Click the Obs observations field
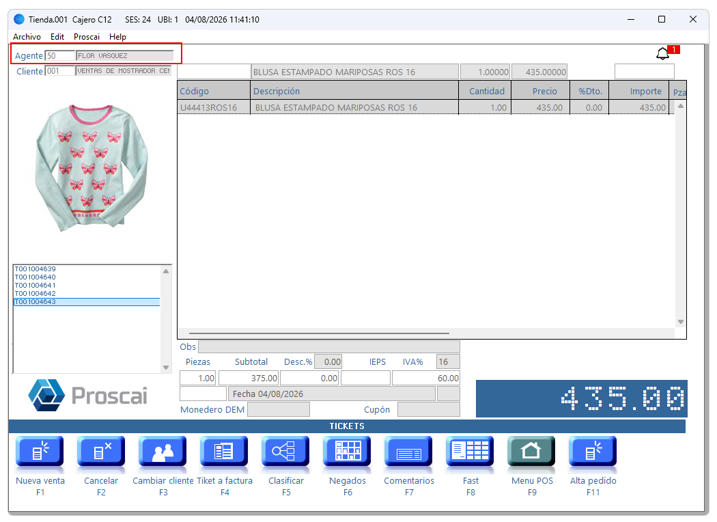The width and height of the screenshot is (717, 522). pos(329,347)
